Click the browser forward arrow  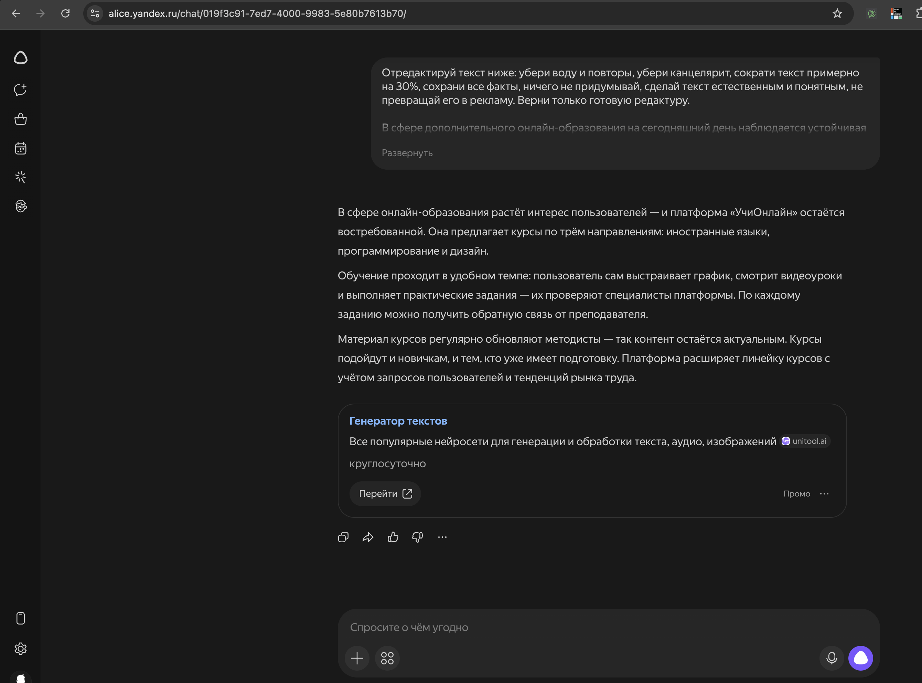pyautogui.click(x=41, y=13)
